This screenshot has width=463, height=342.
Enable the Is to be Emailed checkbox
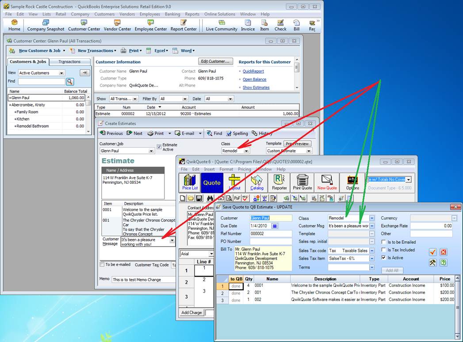[384, 242]
